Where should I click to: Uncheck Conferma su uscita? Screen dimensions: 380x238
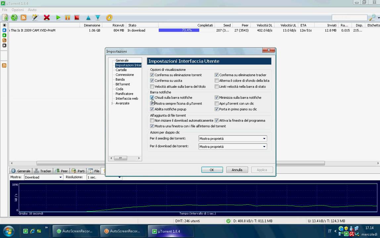tap(152, 81)
